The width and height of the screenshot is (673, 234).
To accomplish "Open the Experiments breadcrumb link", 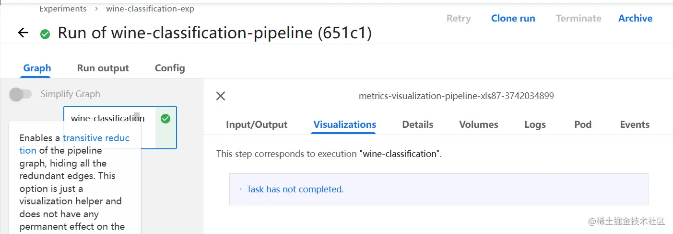I will (63, 9).
